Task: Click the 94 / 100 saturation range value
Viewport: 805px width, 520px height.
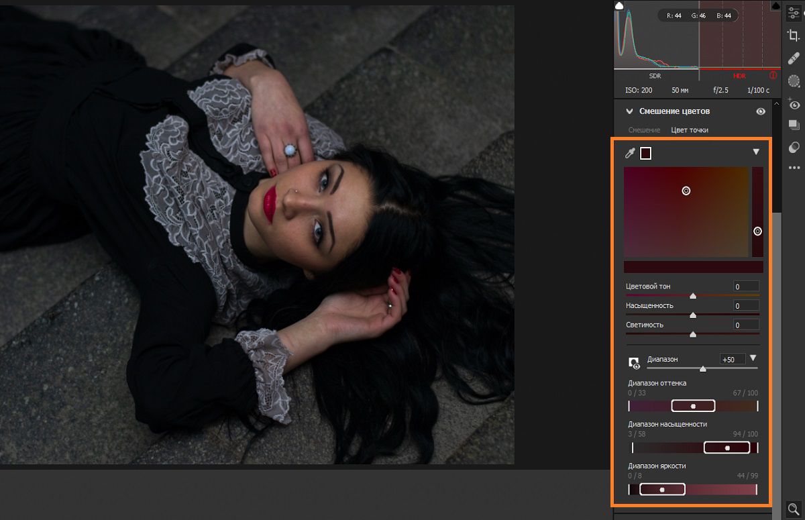Action: 746,434
